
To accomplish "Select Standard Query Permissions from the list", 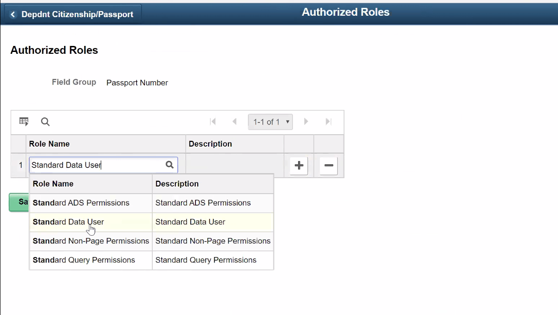I will tap(84, 260).
